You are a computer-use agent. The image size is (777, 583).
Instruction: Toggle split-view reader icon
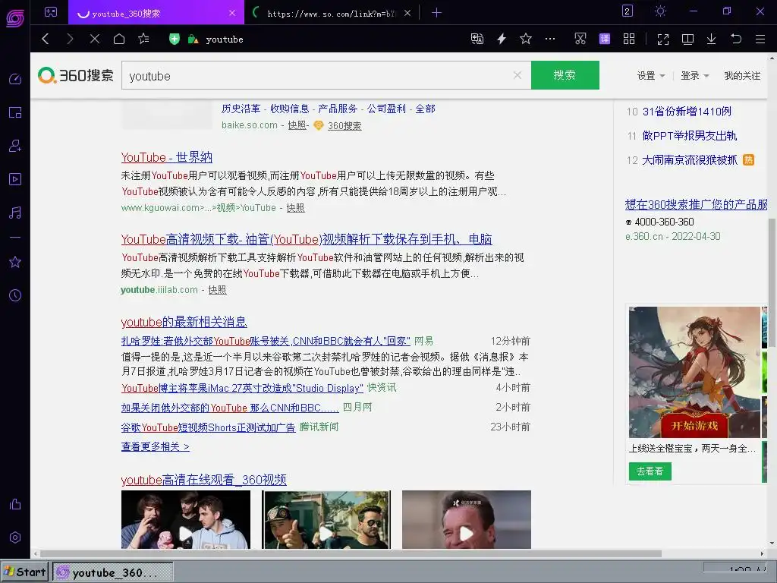687,39
